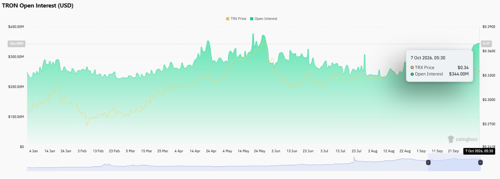This screenshot has height=179, width=500.
Task: Click the 24 Apr date label
Action: 211,151
